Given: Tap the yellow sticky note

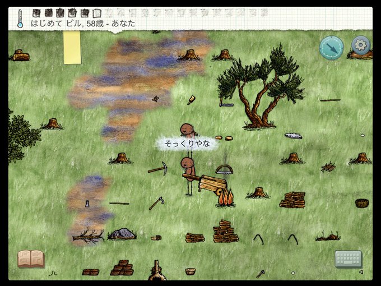Looking at the screenshot, I should [x=72, y=48].
